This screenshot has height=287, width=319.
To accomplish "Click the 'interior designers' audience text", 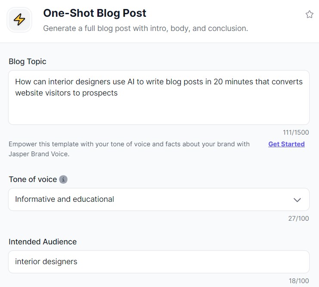I will coord(46,262).
